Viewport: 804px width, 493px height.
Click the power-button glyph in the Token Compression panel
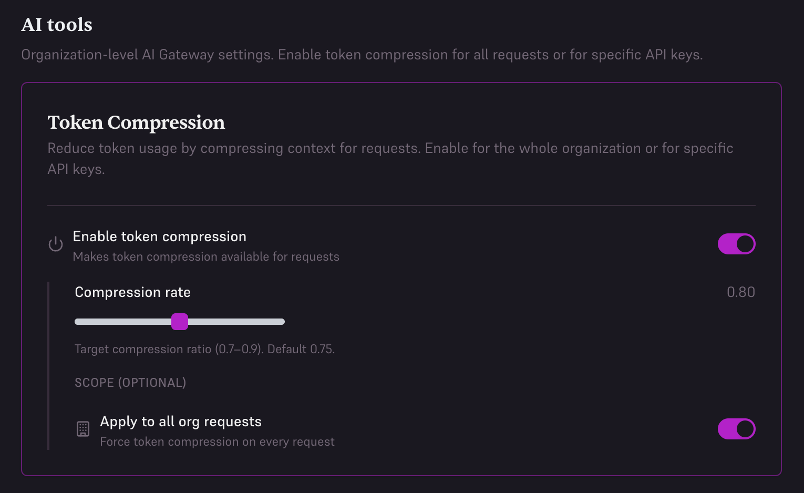pos(55,244)
